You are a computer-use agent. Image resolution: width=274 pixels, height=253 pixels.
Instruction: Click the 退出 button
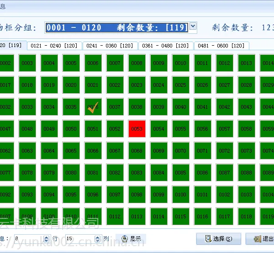(x=260, y=239)
